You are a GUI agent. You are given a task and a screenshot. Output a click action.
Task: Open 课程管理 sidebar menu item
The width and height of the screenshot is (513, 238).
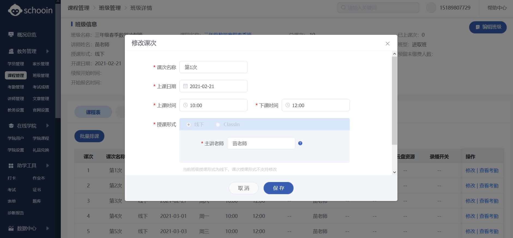click(16, 75)
